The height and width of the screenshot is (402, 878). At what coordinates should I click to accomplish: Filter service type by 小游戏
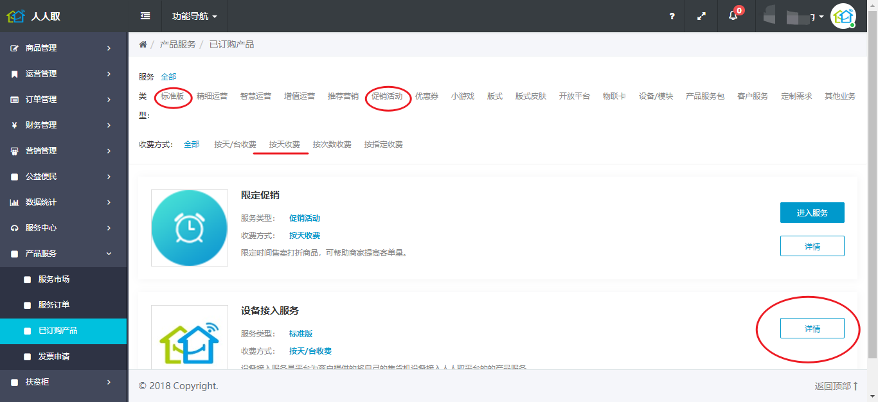463,96
